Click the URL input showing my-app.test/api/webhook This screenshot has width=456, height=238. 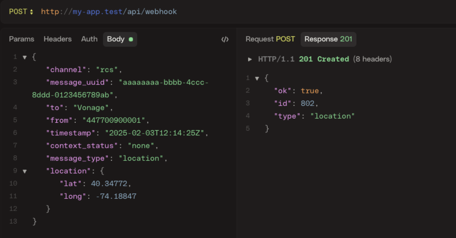109,12
